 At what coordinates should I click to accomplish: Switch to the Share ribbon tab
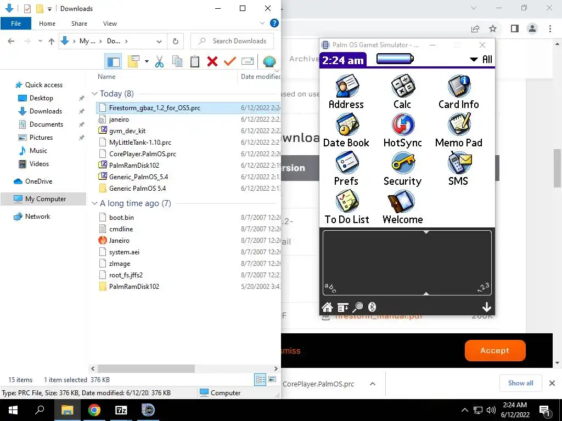click(x=79, y=24)
